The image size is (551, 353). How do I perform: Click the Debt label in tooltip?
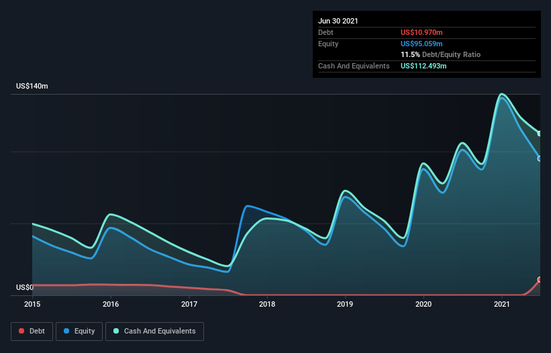325,32
